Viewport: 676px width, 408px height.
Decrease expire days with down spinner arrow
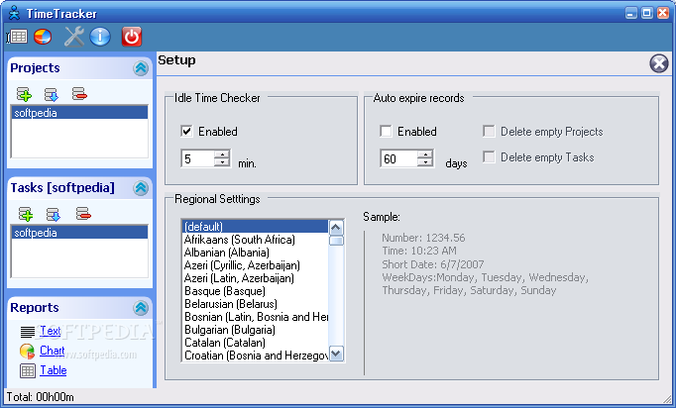(425, 162)
